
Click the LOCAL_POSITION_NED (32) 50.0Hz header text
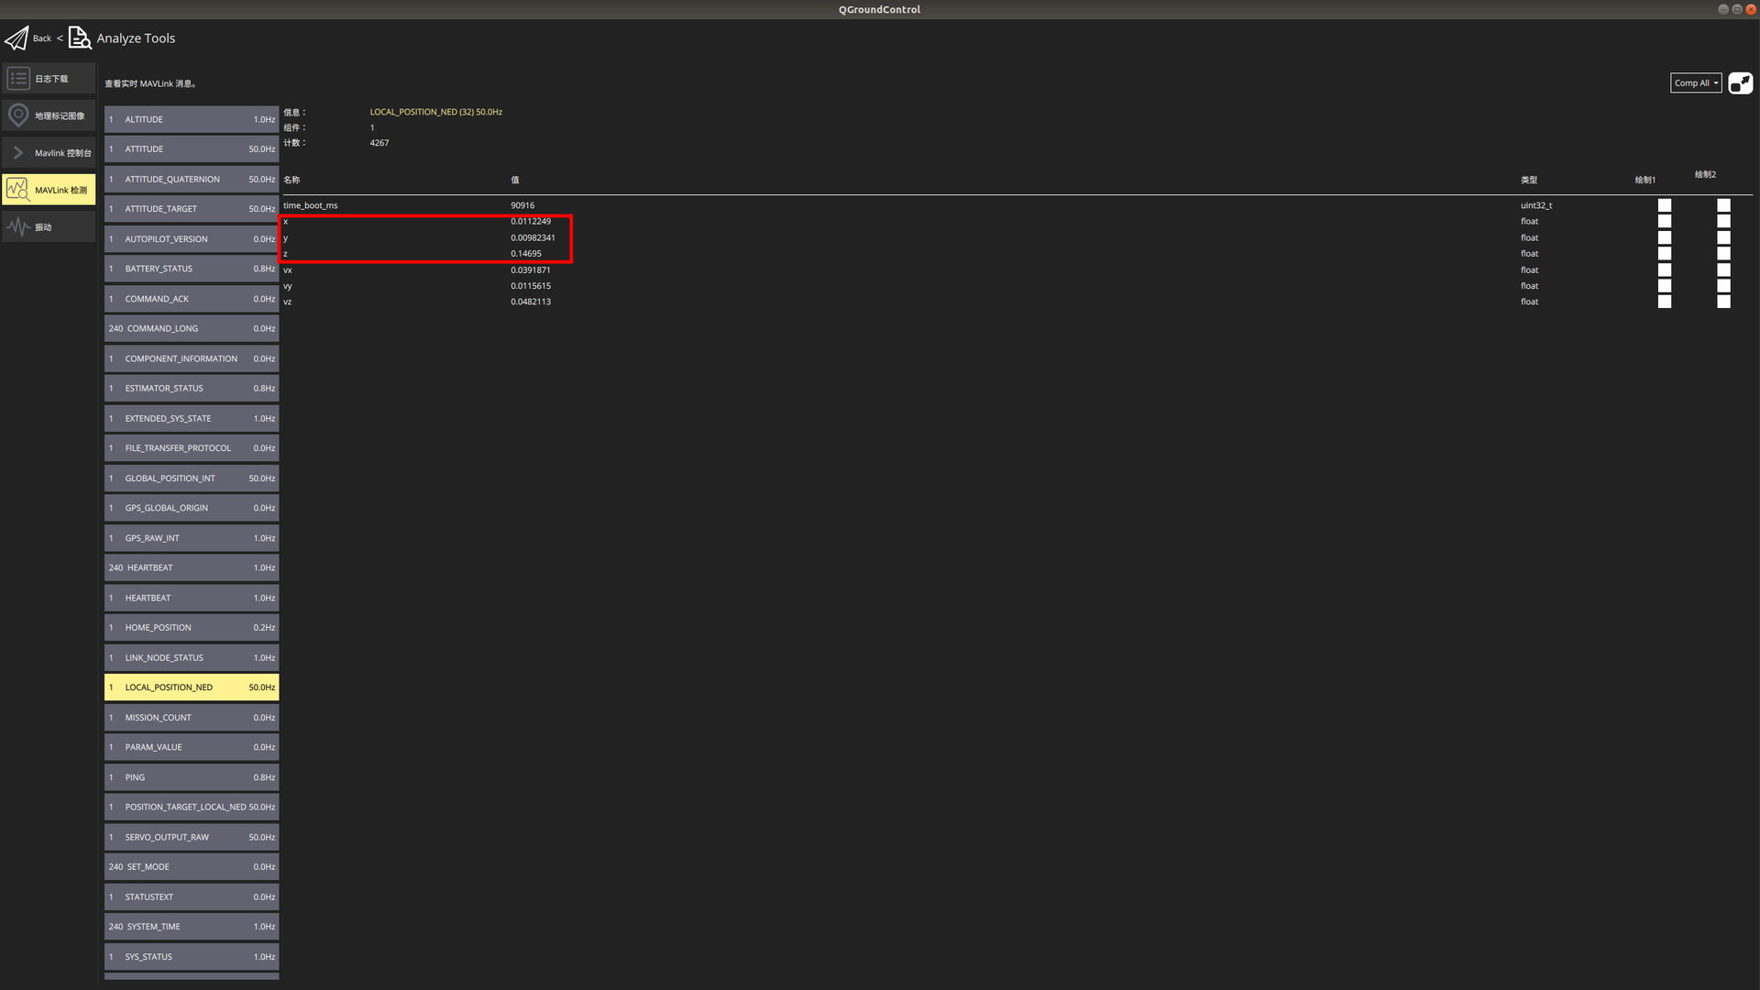click(x=435, y=112)
